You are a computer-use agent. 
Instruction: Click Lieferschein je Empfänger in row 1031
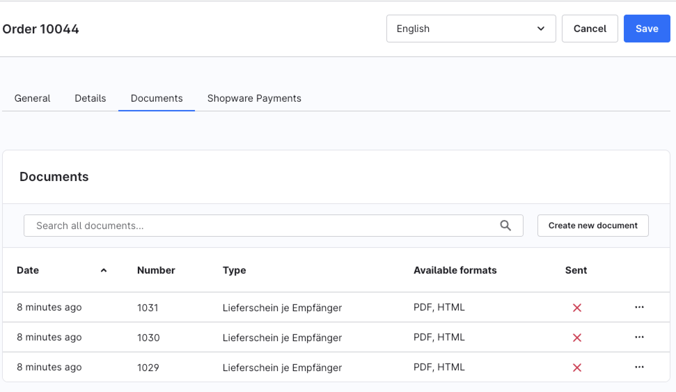282,307
